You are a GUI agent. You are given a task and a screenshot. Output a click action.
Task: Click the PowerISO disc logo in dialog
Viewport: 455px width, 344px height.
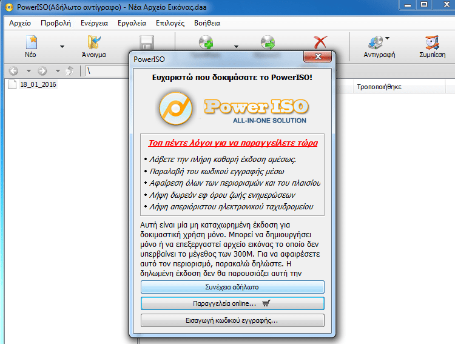pyautogui.click(x=175, y=108)
